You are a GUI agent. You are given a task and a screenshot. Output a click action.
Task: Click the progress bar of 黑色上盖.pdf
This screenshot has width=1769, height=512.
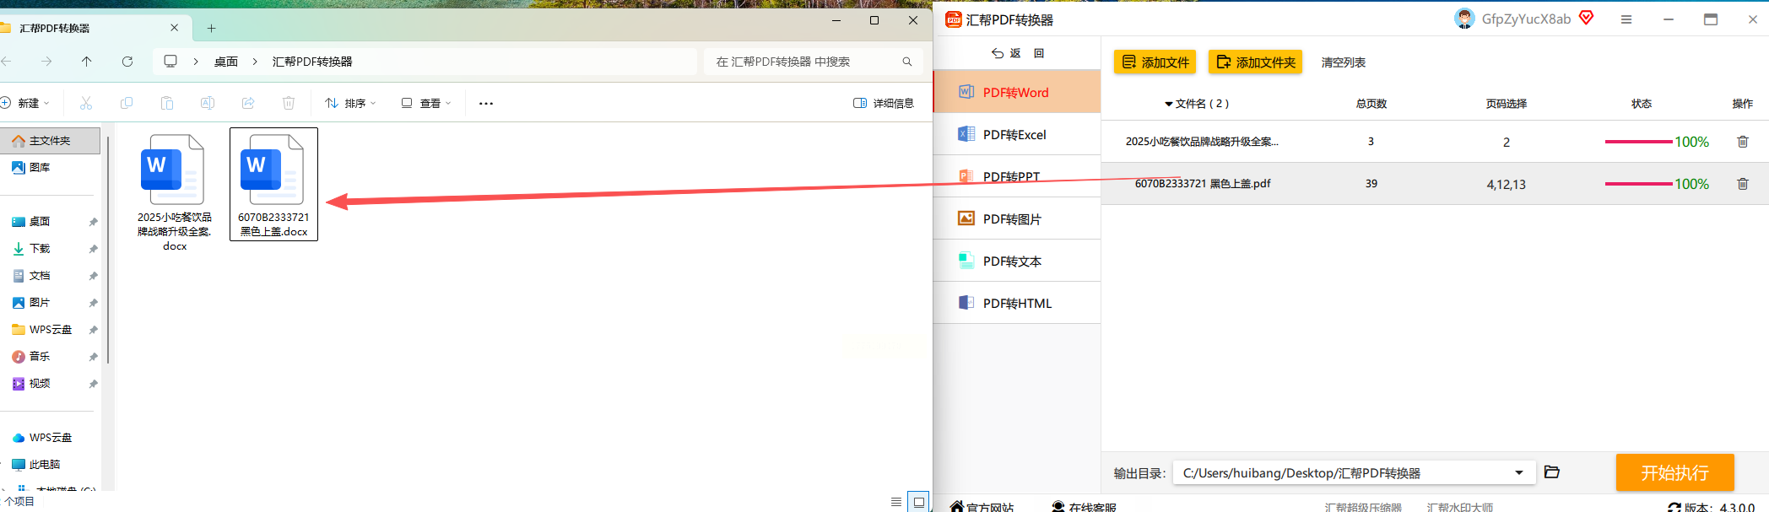click(1638, 184)
